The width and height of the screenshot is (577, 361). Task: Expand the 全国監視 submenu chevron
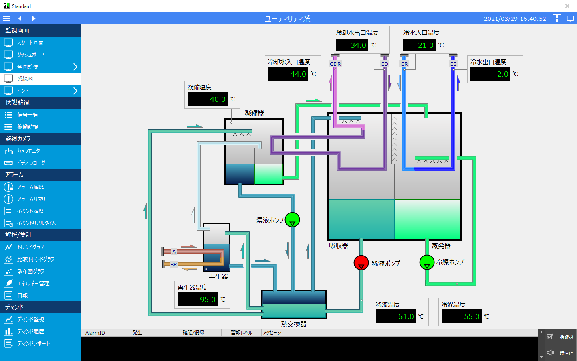[x=75, y=67]
